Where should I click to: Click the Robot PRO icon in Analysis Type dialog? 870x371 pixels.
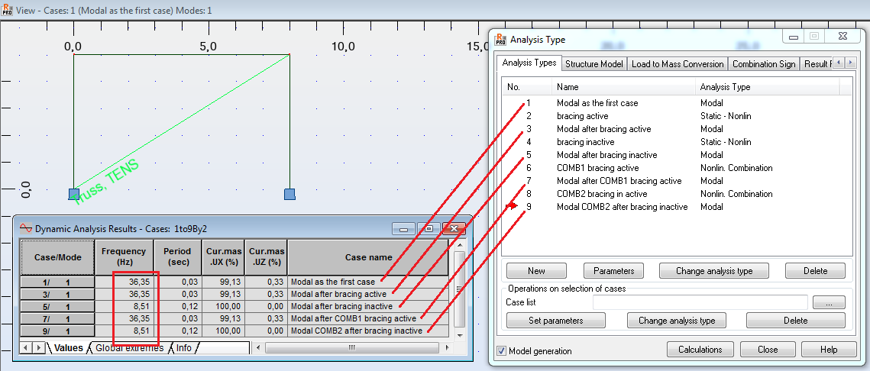[x=500, y=39]
